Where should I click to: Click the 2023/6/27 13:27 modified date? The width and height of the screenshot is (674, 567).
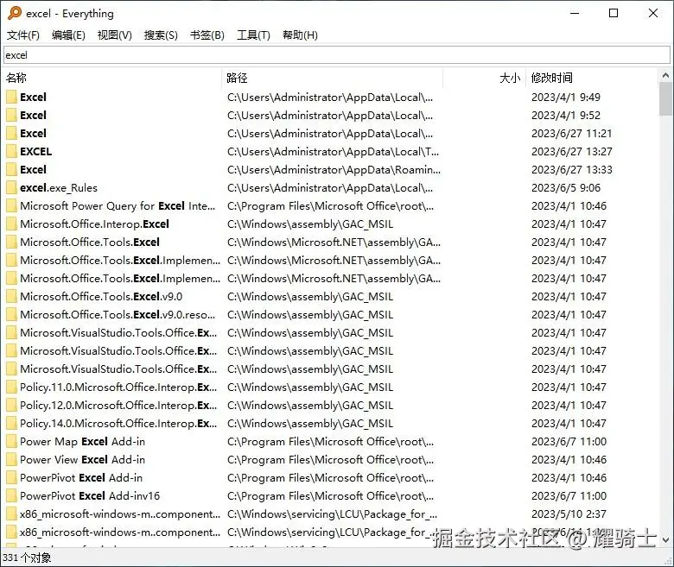click(x=572, y=152)
